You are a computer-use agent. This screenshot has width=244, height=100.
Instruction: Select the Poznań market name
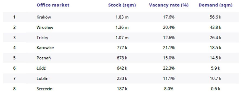44,58
